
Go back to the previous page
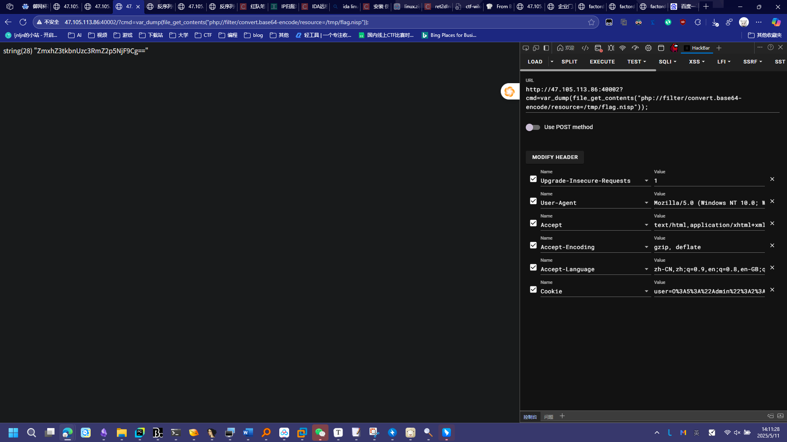click(8, 22)
